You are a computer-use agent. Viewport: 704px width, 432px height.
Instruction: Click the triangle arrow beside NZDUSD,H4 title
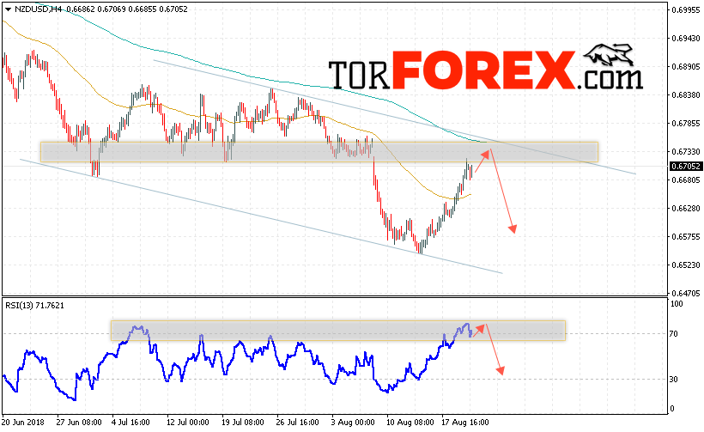[x=8, y=9]
